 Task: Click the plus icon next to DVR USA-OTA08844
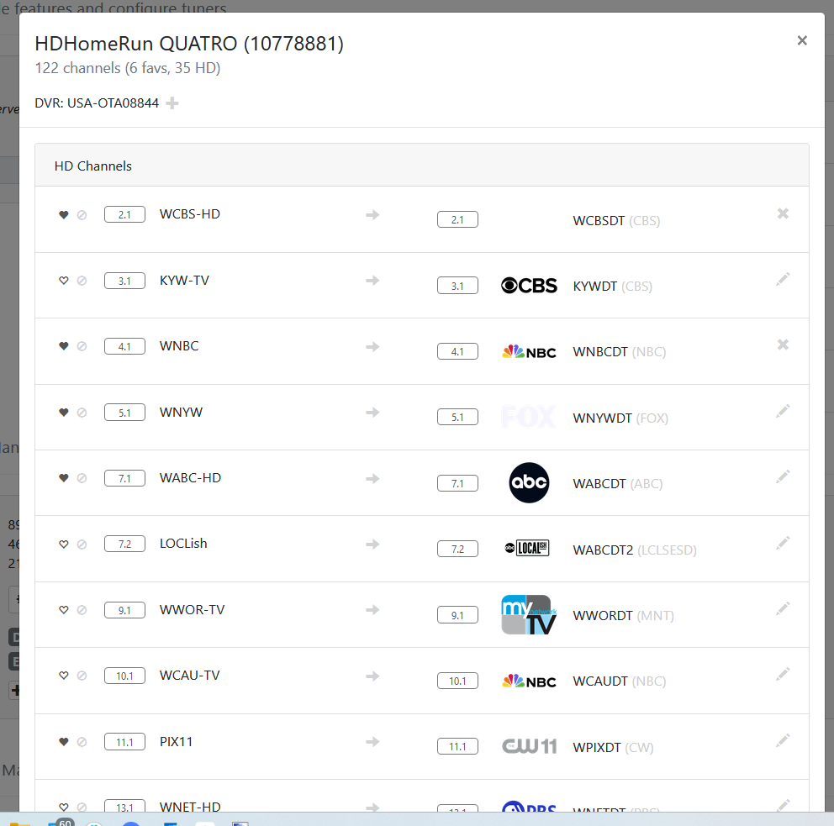172,103
